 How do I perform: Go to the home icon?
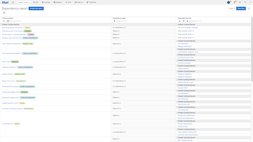(x=13, y=2)
